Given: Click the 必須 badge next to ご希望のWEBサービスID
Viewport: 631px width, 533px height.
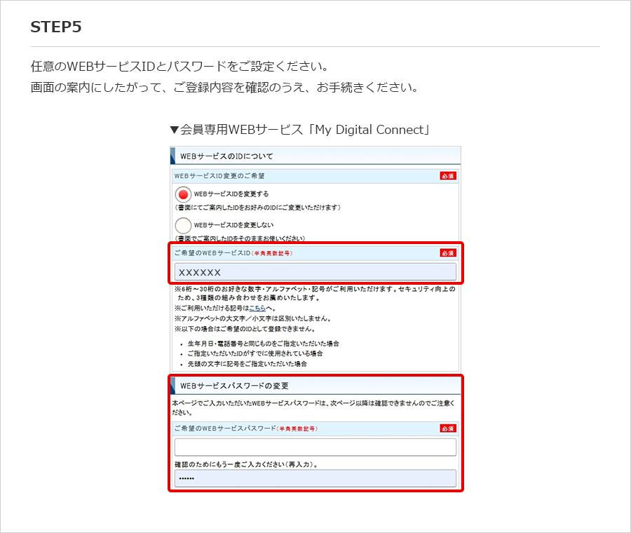Looking at the screenshot, I should point(449,253).
